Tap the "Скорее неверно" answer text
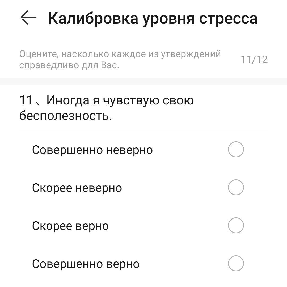Image resolution: width=287 pixels, height=287 pixels. point(77,188)
